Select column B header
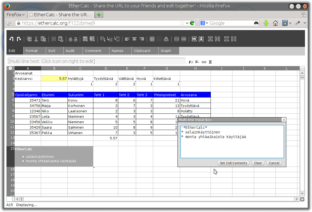This screenshot has height=212, width=312. click(54, 68)
